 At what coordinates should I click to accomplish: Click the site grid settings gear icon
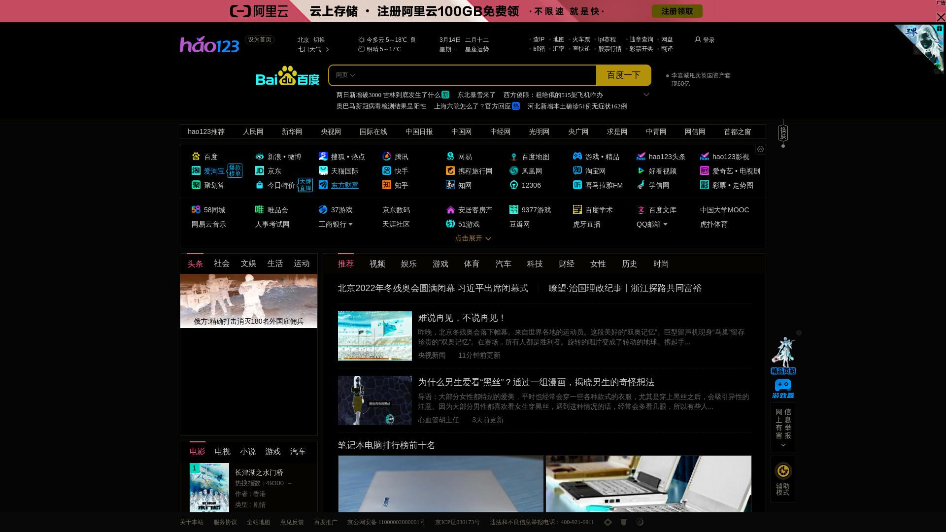click(760, 149)
